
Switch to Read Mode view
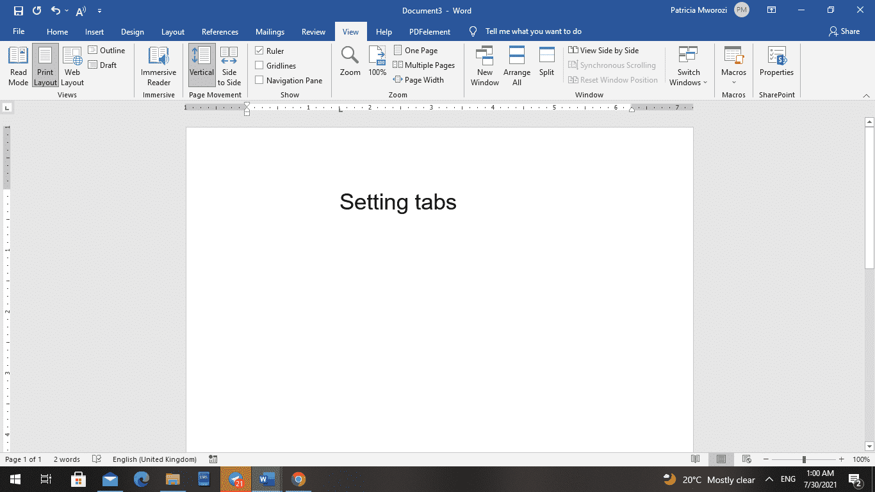[x=18, y=65]
